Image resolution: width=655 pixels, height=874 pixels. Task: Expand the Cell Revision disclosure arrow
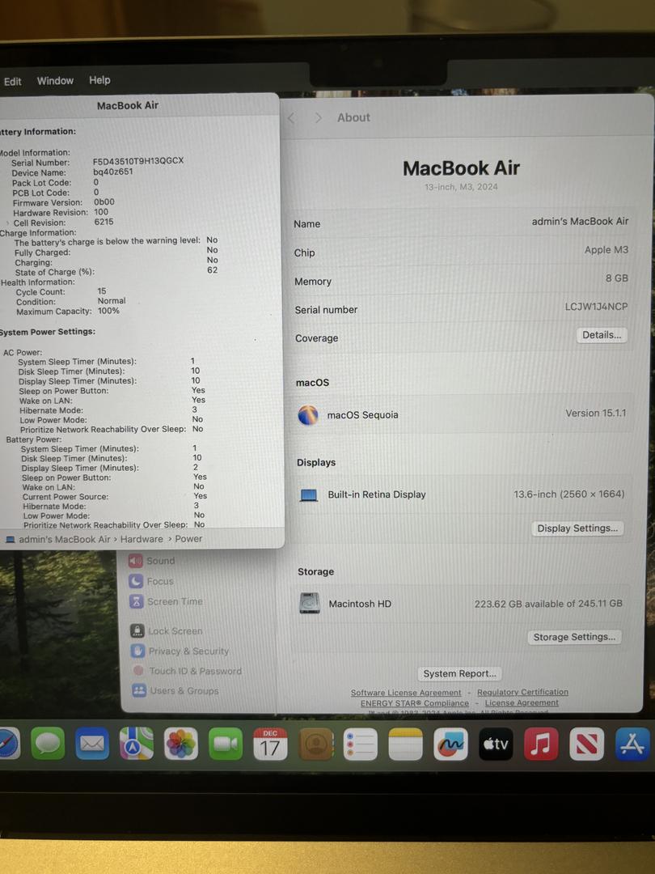(8, 223)
